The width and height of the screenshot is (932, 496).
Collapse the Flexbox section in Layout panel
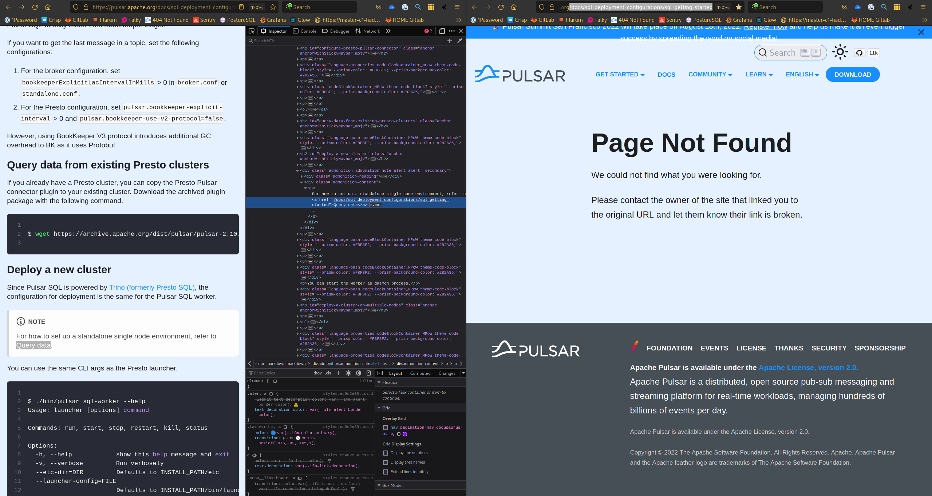click(379, 382)
